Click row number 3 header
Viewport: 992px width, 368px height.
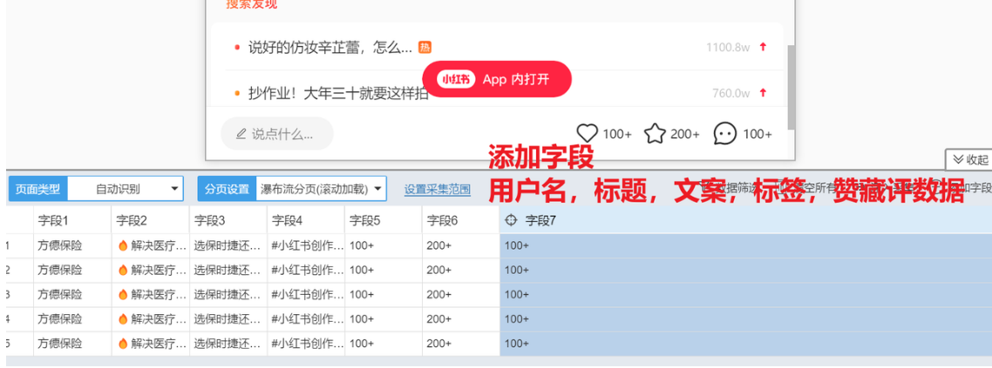[x=19, y=295]
